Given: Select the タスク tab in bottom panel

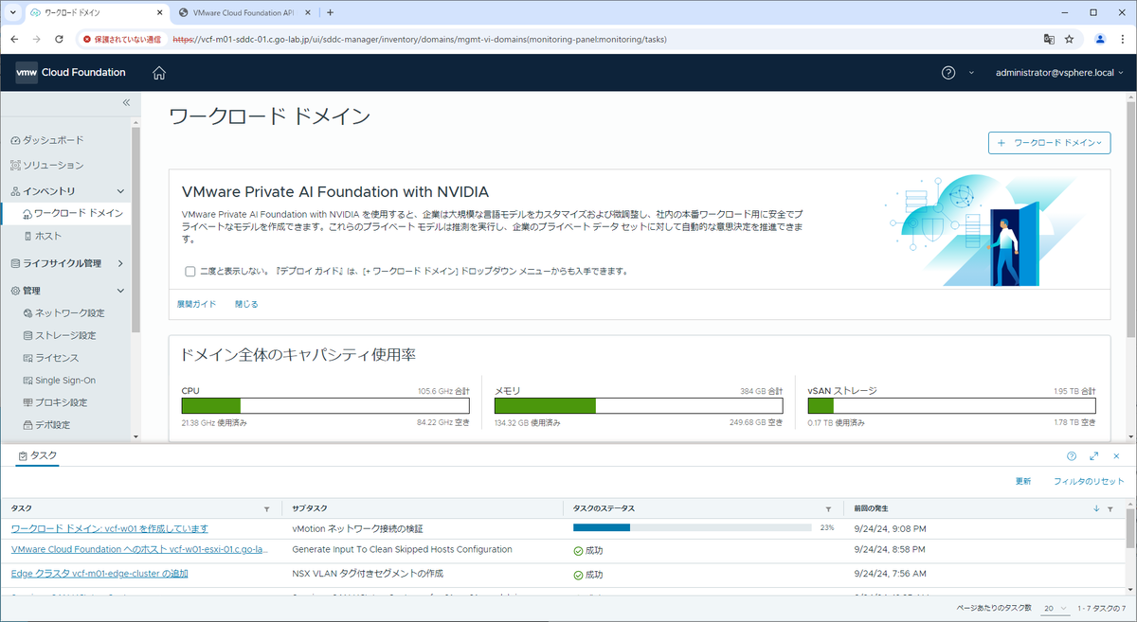Looking at the screenshot, I should pyautogui.click(x=38, y=455).
